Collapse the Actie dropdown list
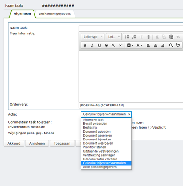Image resolution: width=183 pixels, height=186 pixels. (x=106, y=114)
